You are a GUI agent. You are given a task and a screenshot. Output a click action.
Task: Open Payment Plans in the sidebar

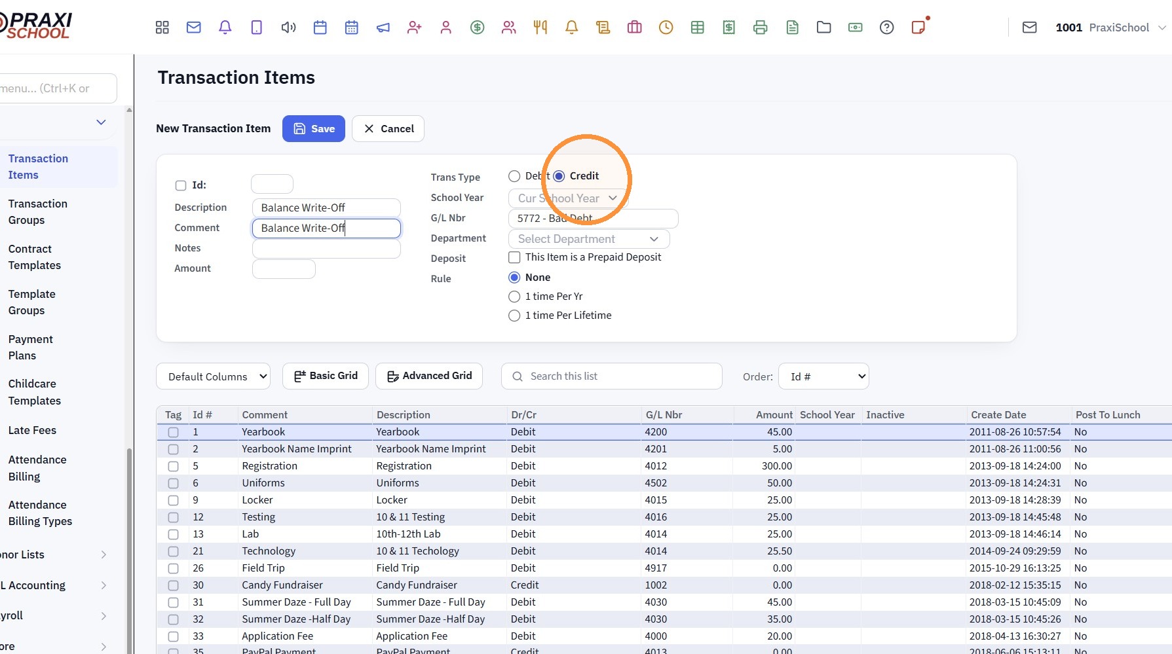[31, 348]
